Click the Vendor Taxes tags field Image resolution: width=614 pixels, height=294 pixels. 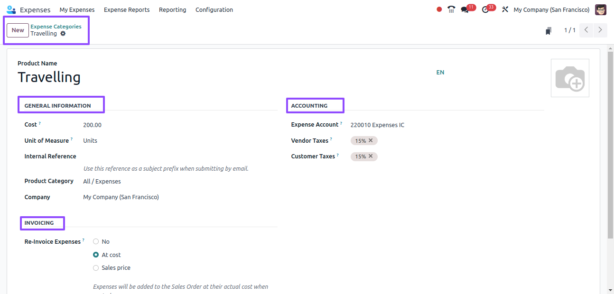(447, 140)
